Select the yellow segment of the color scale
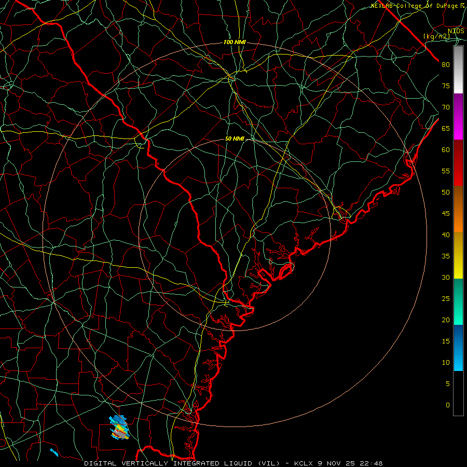 point(458,255)
